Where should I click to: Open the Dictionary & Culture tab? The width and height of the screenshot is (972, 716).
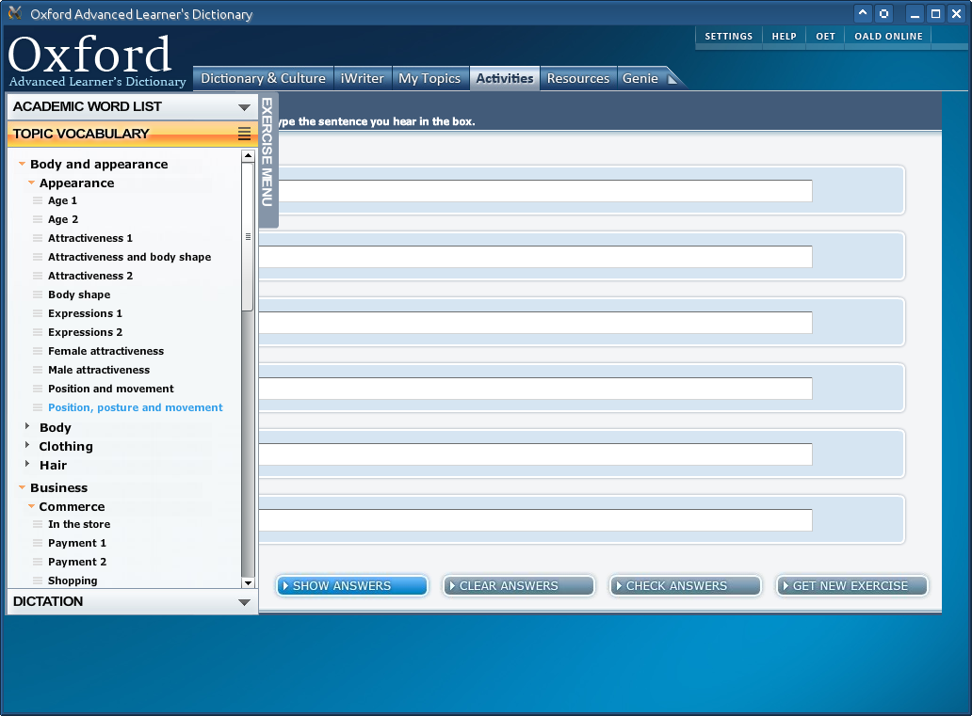[263, 79]
